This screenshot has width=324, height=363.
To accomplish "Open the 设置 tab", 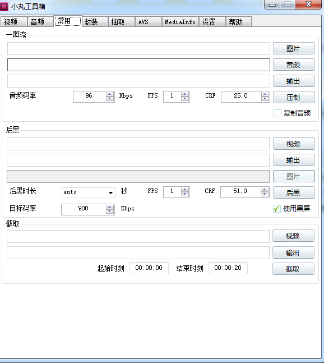I will pyautogui.click(x=212, y=22).
